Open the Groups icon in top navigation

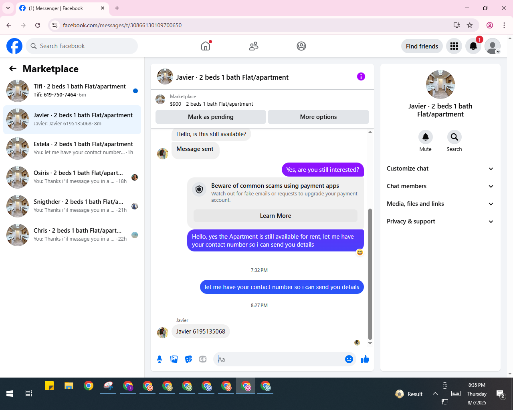pyautogui.click(x=301, y=46)
